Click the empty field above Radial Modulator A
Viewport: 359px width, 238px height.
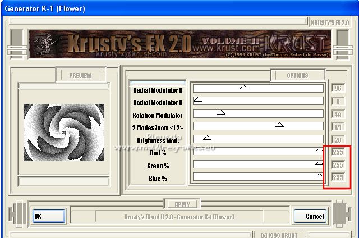pos(158,83)
